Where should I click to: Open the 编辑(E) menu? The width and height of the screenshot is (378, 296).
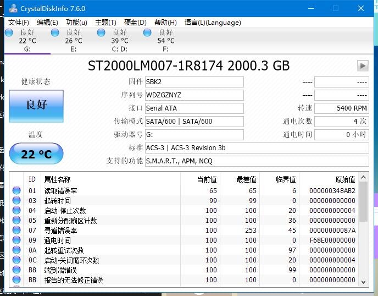point(47,23)
